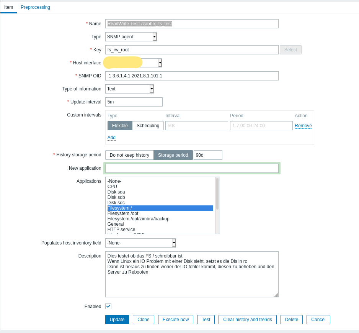Click the Update interval field
359x333 pixels.
coord(134,102)
